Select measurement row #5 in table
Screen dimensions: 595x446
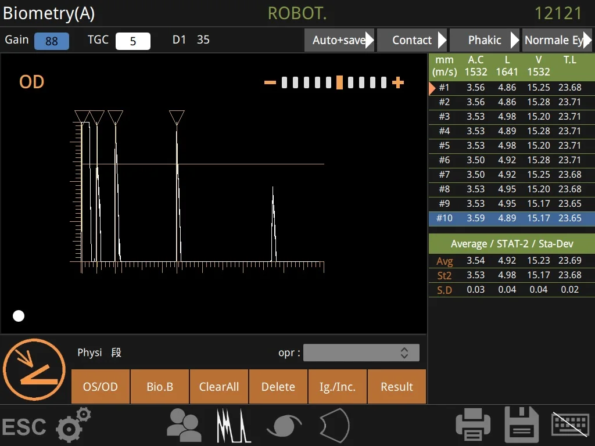point(511,146)
